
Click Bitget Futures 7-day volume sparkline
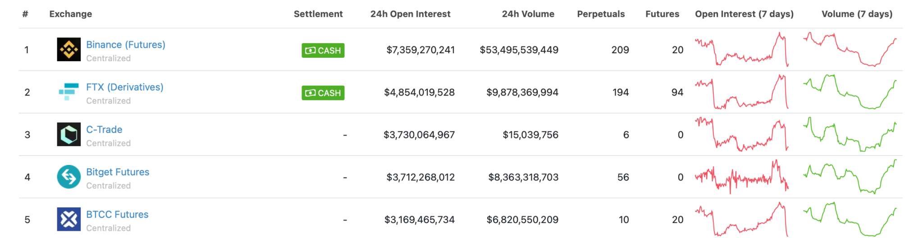(850, 177)
